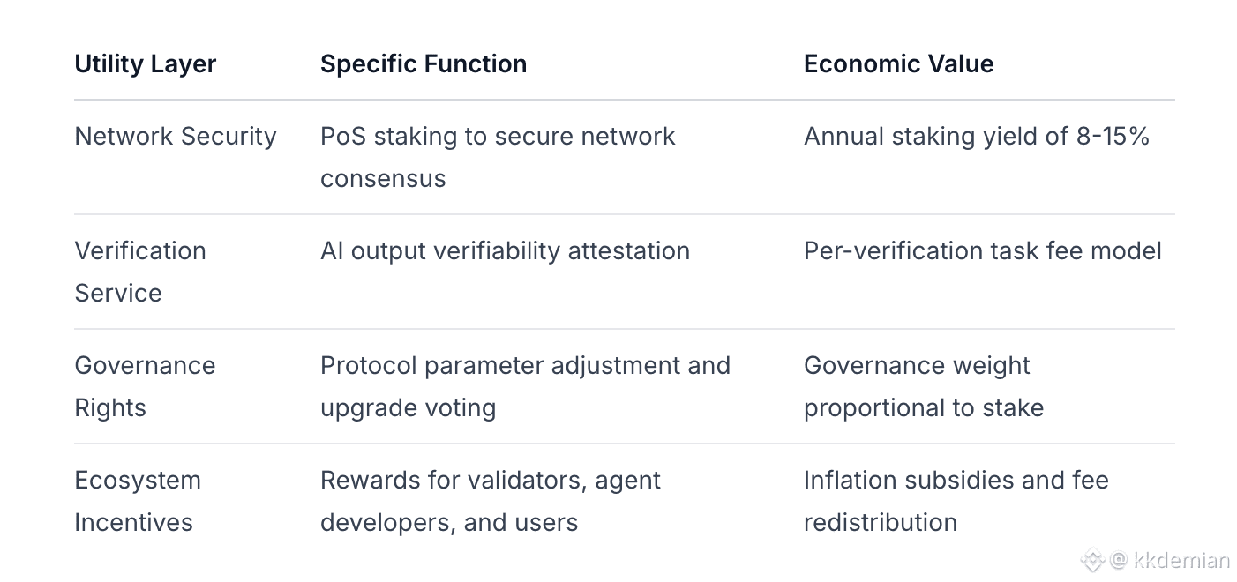Click the PoS staking to secure network text

(498, 136)
